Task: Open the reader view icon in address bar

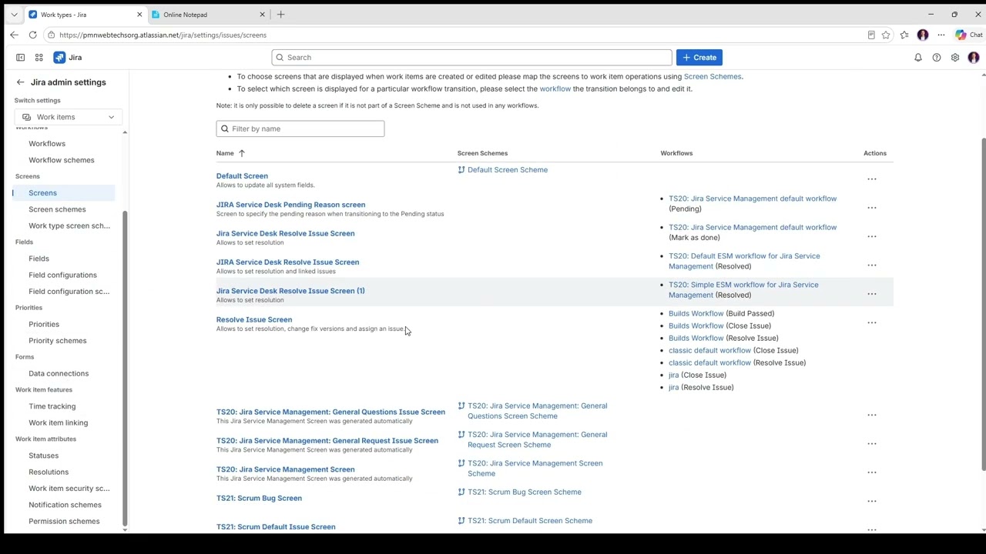Action: pos(871,35)
